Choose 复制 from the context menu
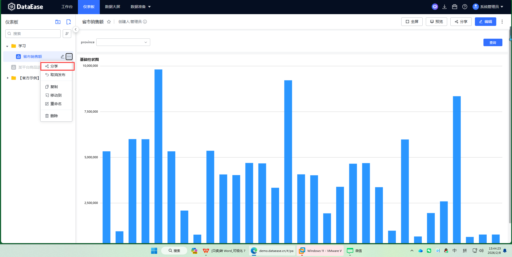512x257 pixels. [x=56, y=87]
